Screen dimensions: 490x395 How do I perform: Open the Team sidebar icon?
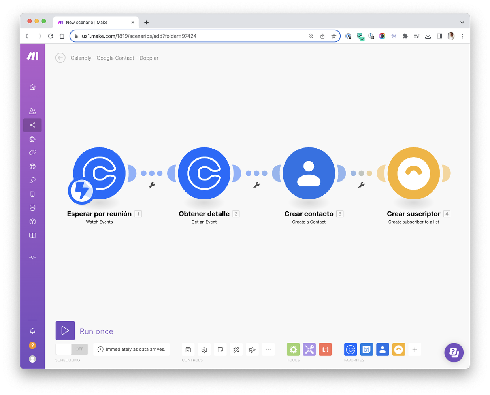(32, 111)
